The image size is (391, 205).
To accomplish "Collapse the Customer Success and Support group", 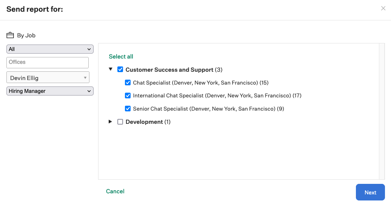I will coord(111,69).
